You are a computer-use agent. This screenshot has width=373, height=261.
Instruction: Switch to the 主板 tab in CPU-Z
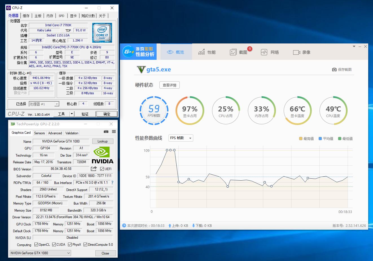(38, 16)
